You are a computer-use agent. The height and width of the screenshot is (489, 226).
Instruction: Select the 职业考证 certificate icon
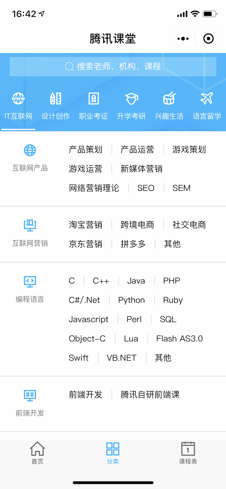tap(94, 98)
